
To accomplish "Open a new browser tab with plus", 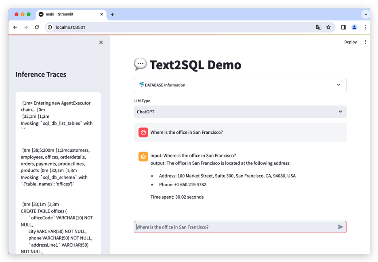I will [x=112, y=15].
